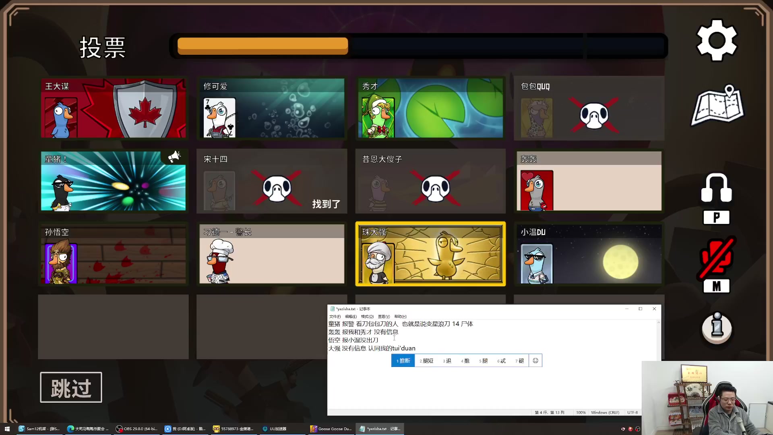Switch to Edge 大司马鹅鸭杀 taskbar item
773x435 pixels.
[88, 429]
